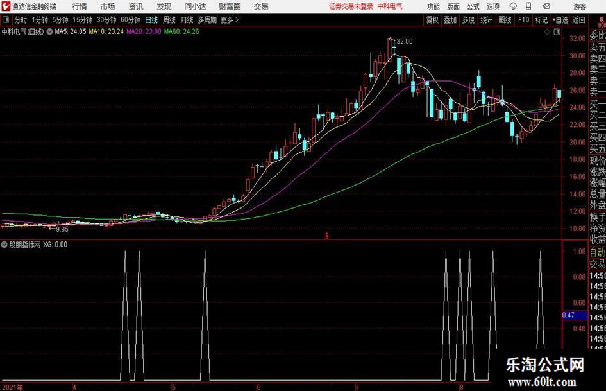Select the 日线 daily period
The height and width of the screenshot is (391, 606).
click(151, 20)
